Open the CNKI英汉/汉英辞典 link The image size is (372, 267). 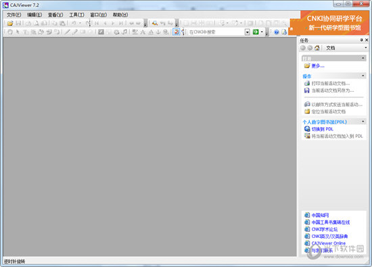point(329,236)
